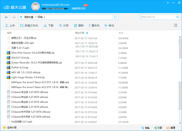The height and width of the screenshot is (131, 182).
Task: Click scrollbar up arrow
Action: 180,37
